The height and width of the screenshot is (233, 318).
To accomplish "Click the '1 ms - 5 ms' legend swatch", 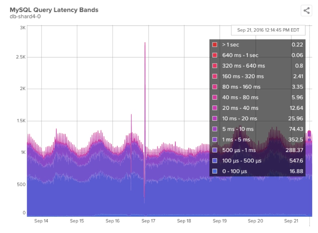I will pos(215,139).
